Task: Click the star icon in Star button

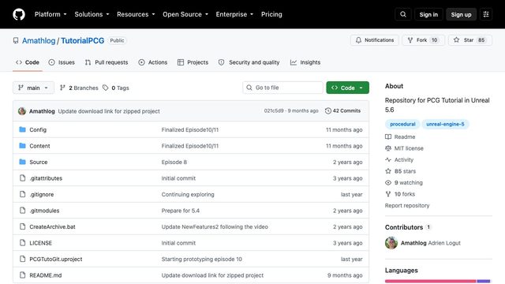Action: [456, 40]
